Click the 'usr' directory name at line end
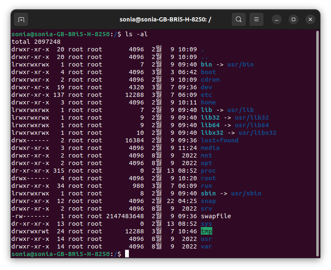The height and width of the screenshot is (270, 331). pyautogui.click(x=206, y=239)
